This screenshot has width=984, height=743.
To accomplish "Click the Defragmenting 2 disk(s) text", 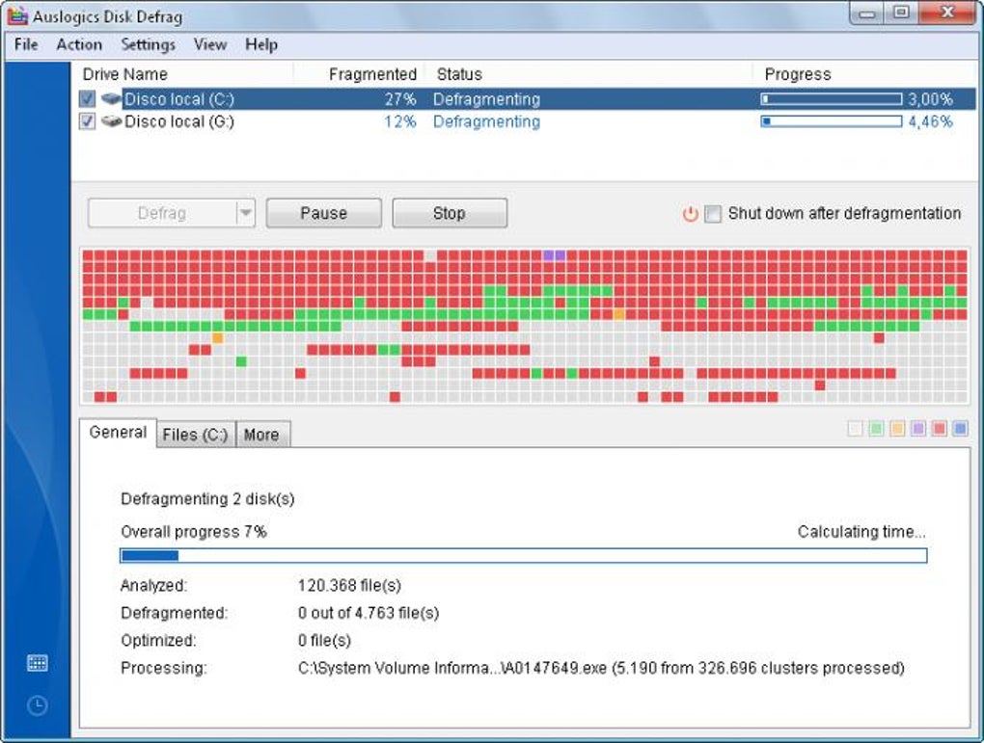I will pos(207,499).
